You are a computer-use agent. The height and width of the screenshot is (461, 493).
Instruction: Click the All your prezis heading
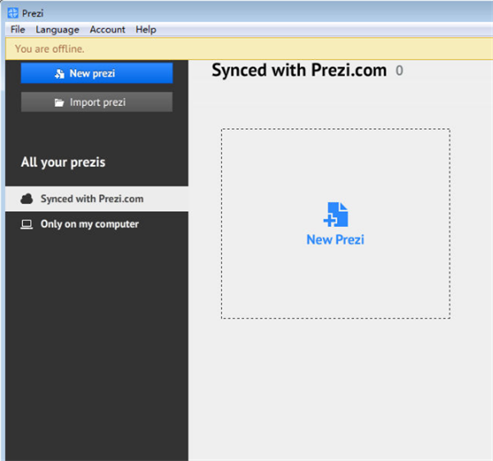[x=63, y=163]
